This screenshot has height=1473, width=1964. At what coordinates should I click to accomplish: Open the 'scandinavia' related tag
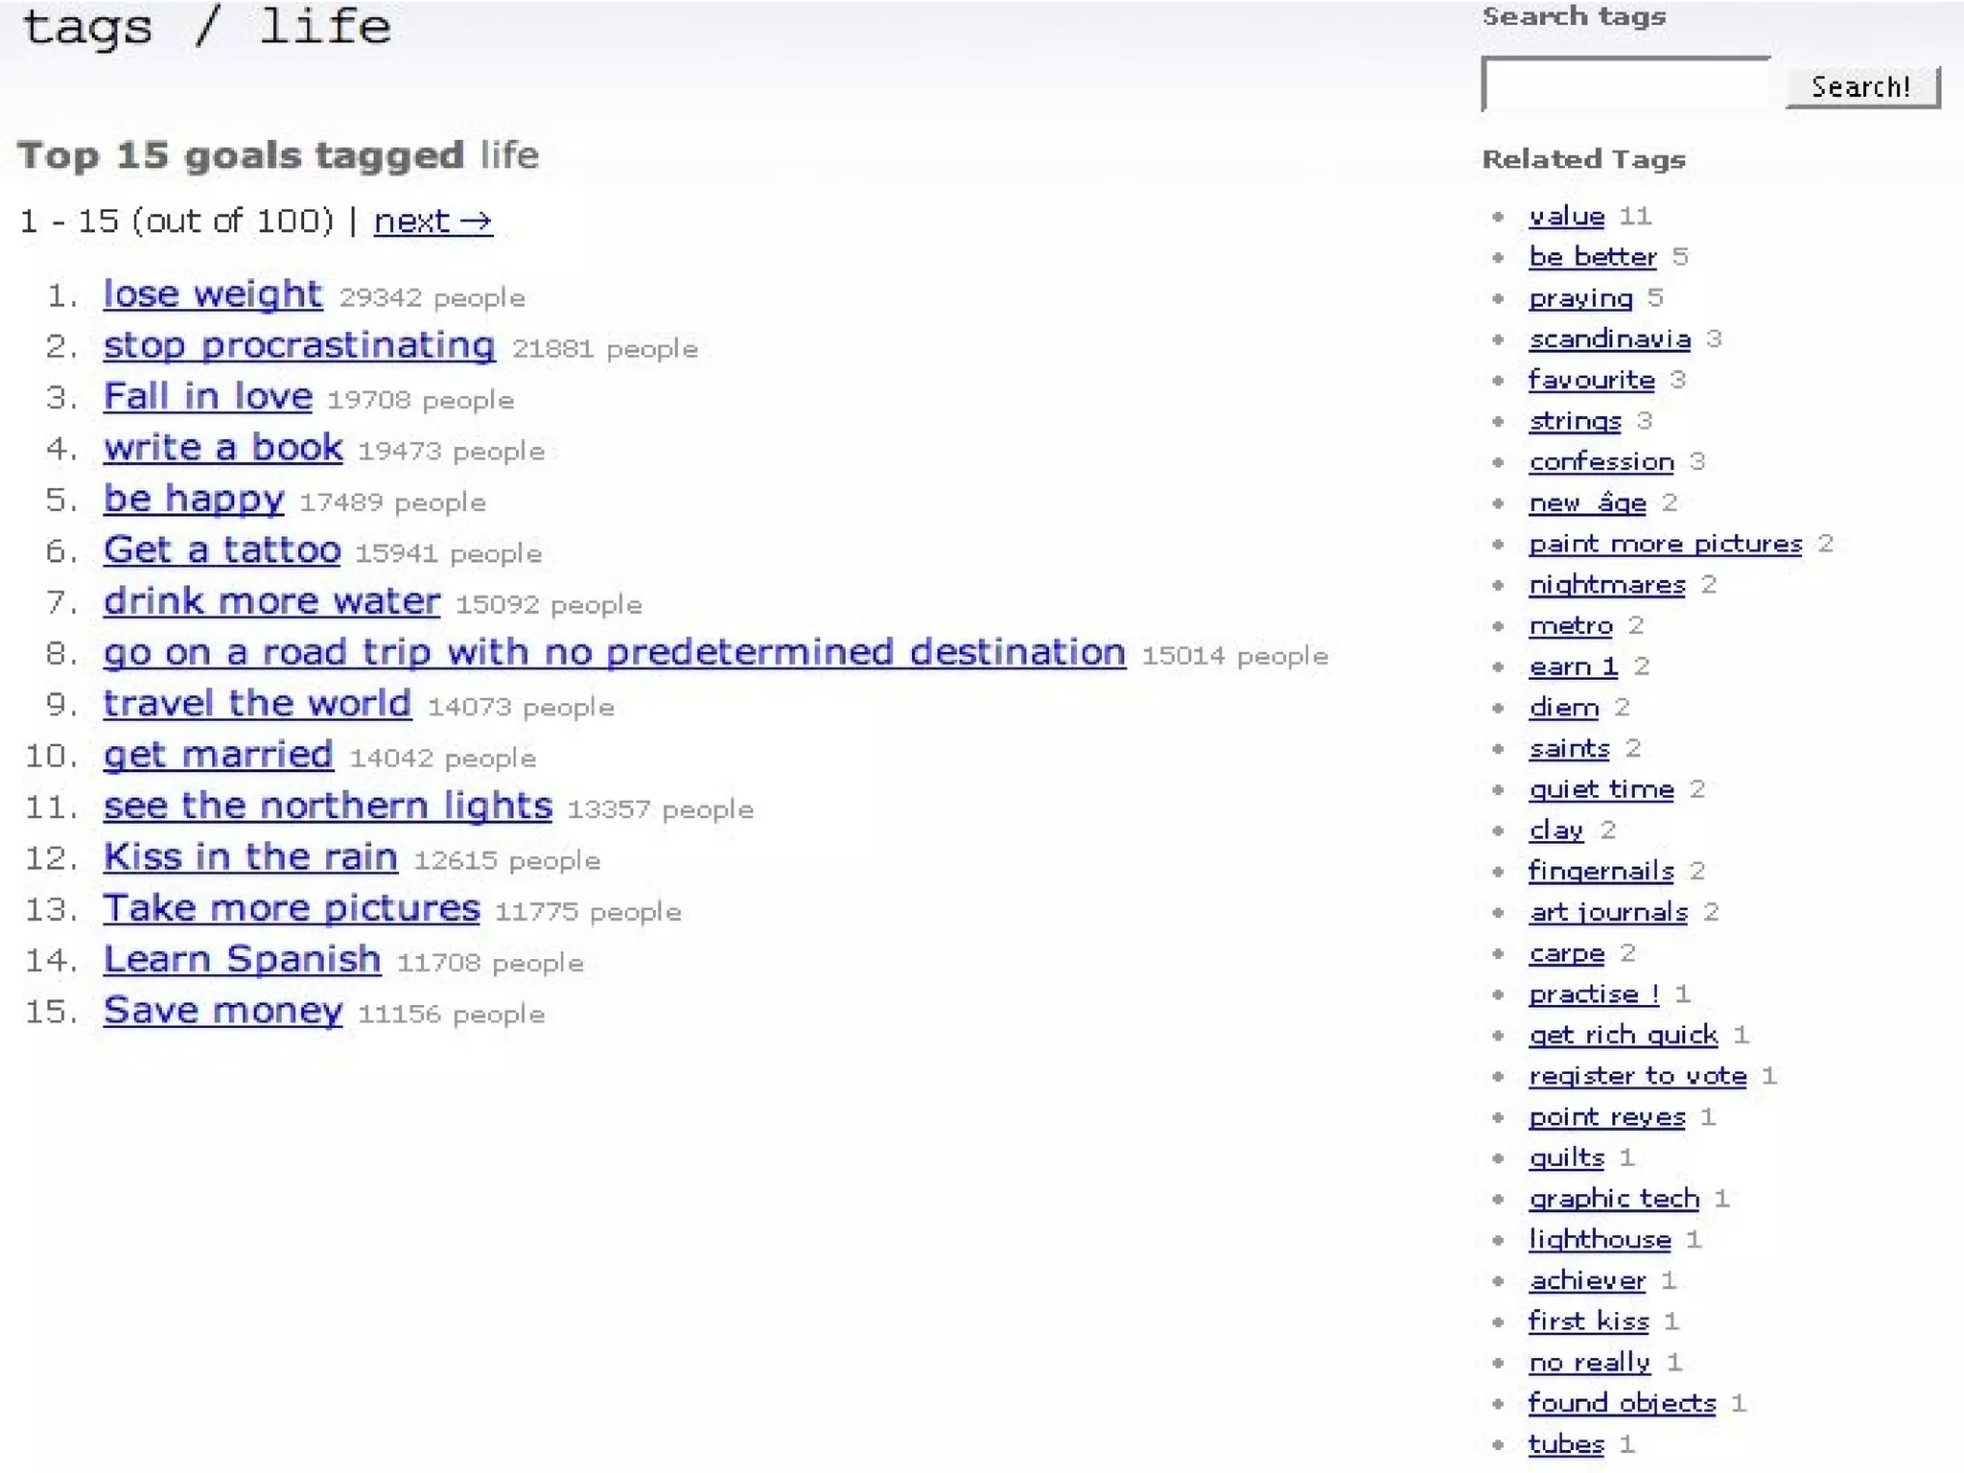[1609, 339]
